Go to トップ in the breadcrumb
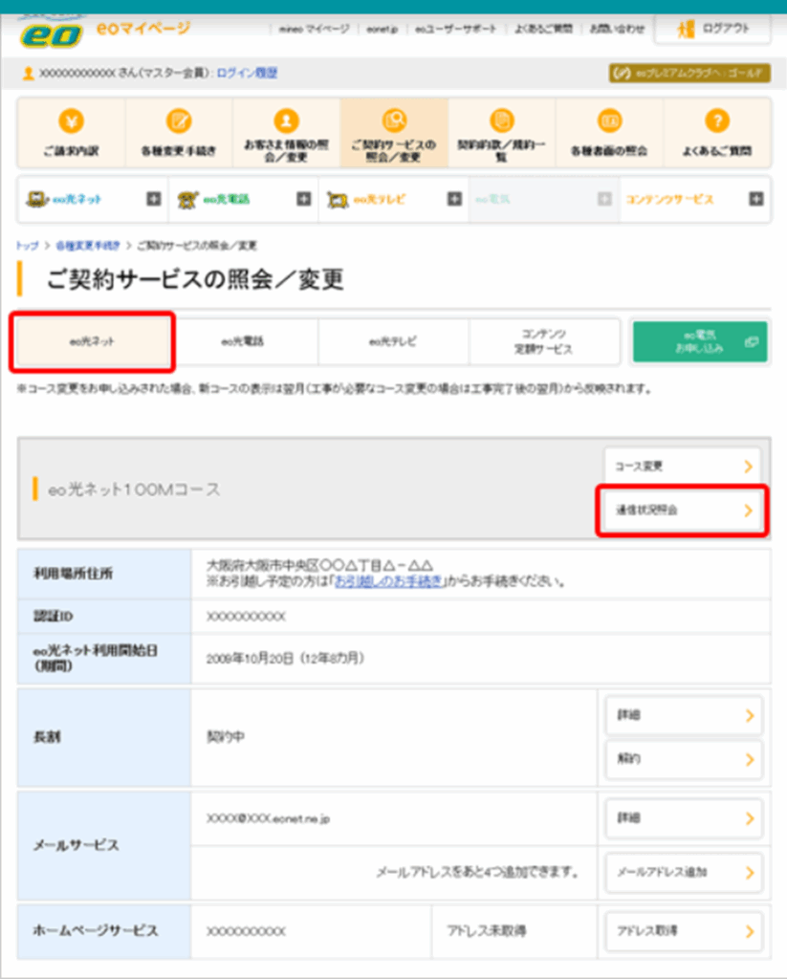This screenshot has height=979, width=787. [x=28, y=246]
